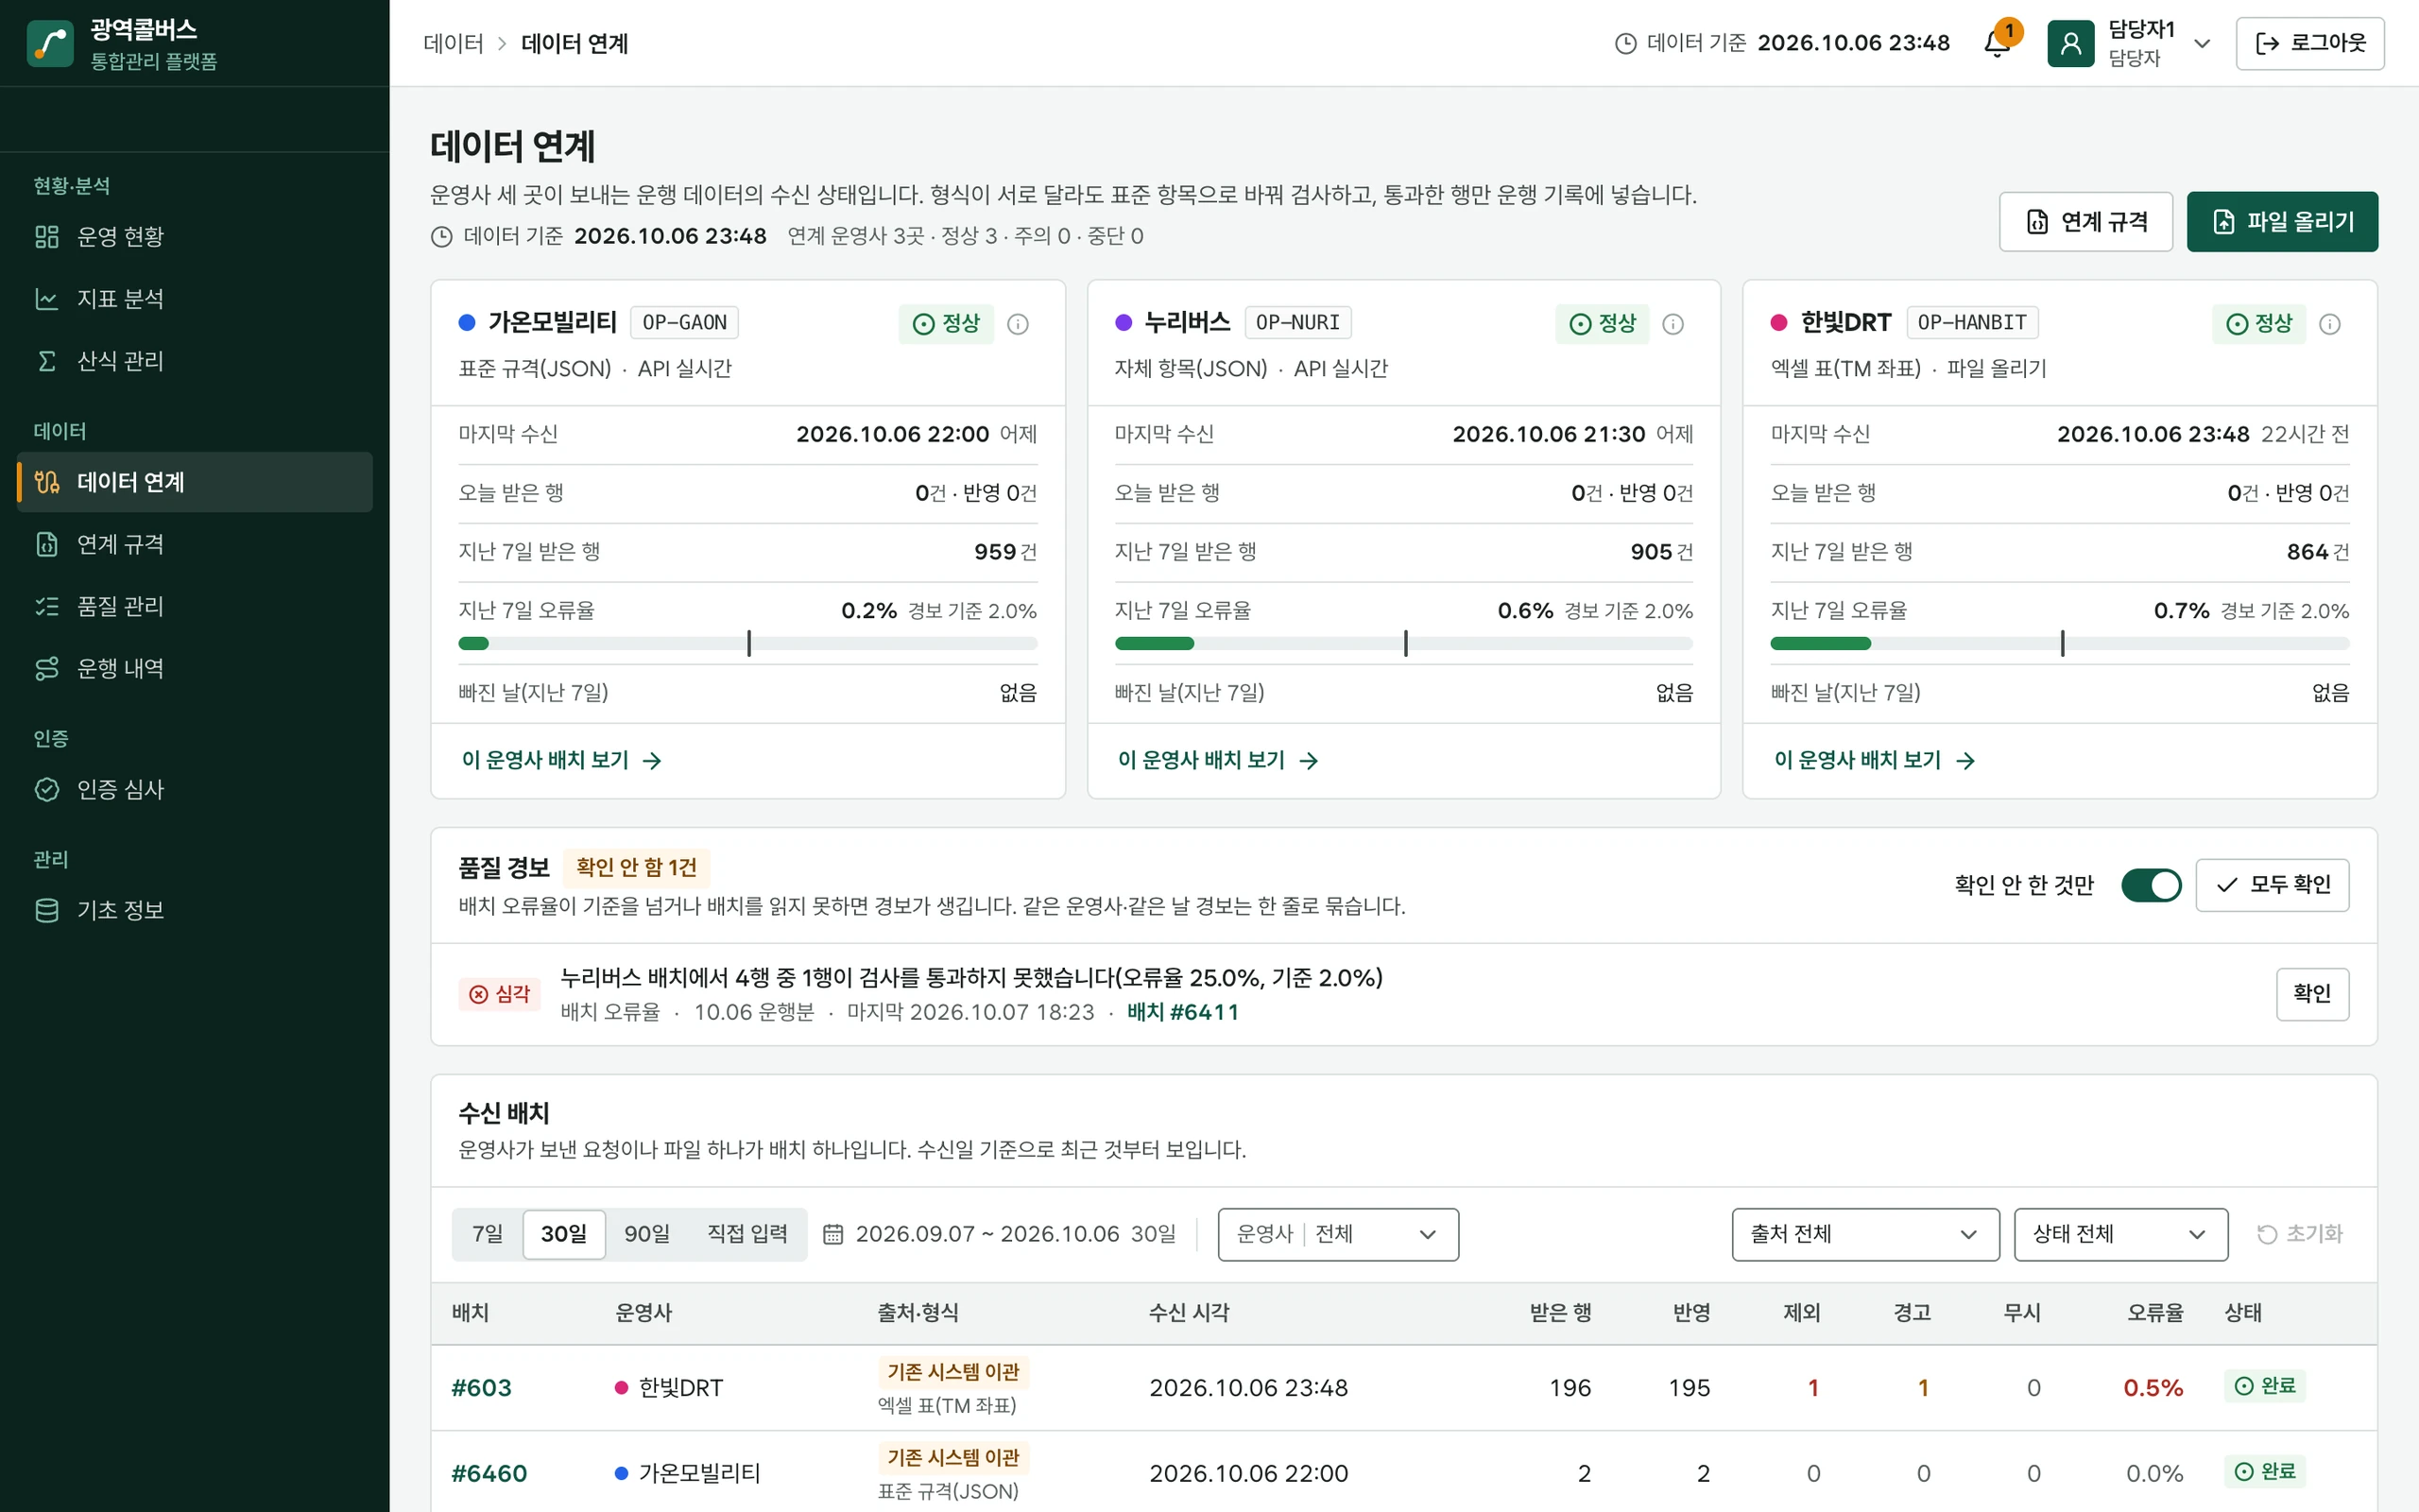View 누리버스 batches via 이 운영사 배치 보기

pyautogui.click(x=1217, y=761)
